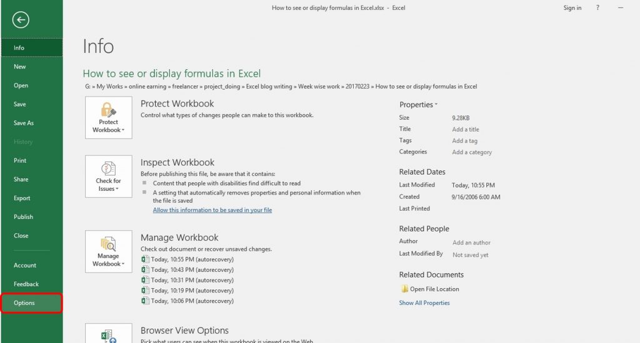Click the workbook title heading in green
The image size is (640, 343).
coord(171,74)
